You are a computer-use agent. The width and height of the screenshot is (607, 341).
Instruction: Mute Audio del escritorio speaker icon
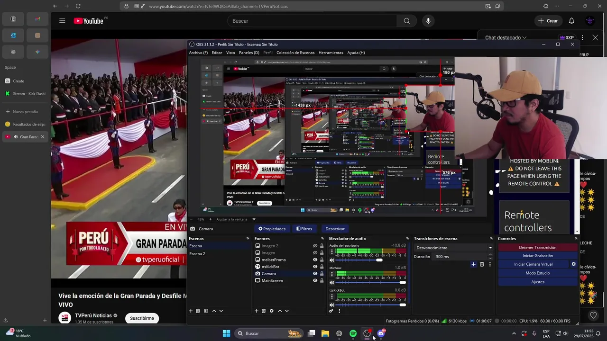tap(332, 260)
